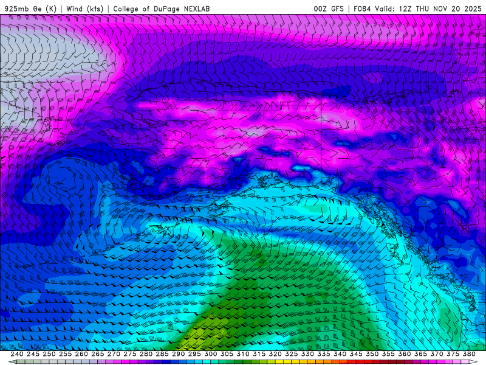Click the 'Valid: 12Z THU NOV 20 2025' text
Viewport: 486px width, 365px height.
[428, 9]
